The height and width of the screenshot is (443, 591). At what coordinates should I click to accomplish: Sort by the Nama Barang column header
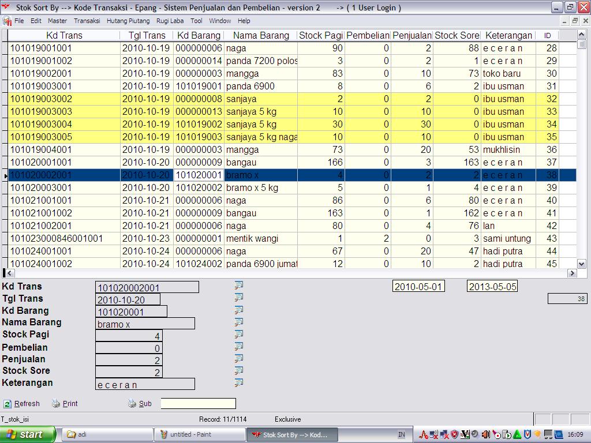pyautogui.click(x=261, y=35)
